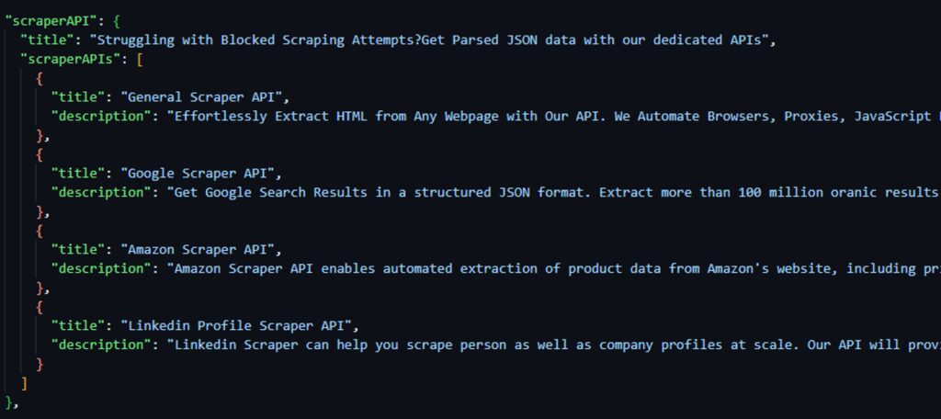
Task: Click the closing square bracket of the array
Action: (25, 383)
